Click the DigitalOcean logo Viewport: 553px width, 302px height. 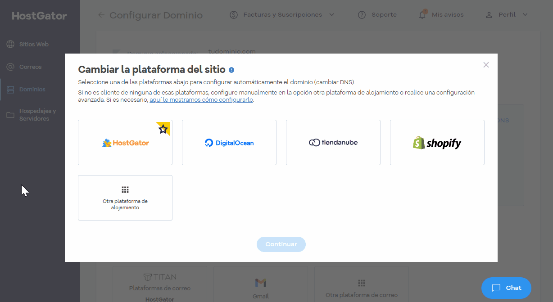[x=229, y=143]
